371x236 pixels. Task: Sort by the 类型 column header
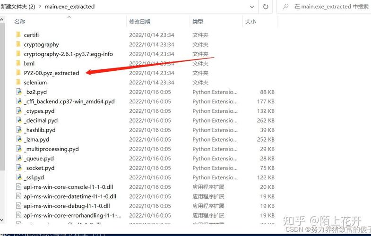coord(198,22)
